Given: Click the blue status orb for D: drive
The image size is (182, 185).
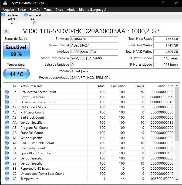Looking at the screenshot, I should (26, 15).
